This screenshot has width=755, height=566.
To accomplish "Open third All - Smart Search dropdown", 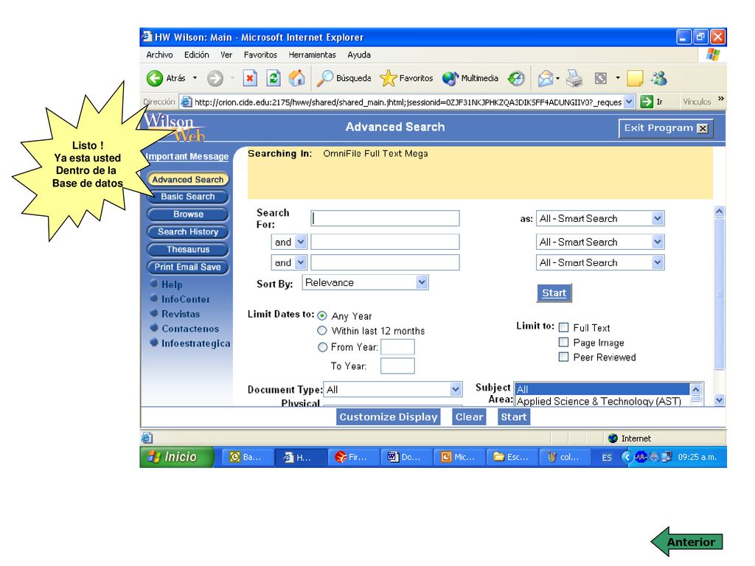I will pyautogui.click(x=600, y=262).
